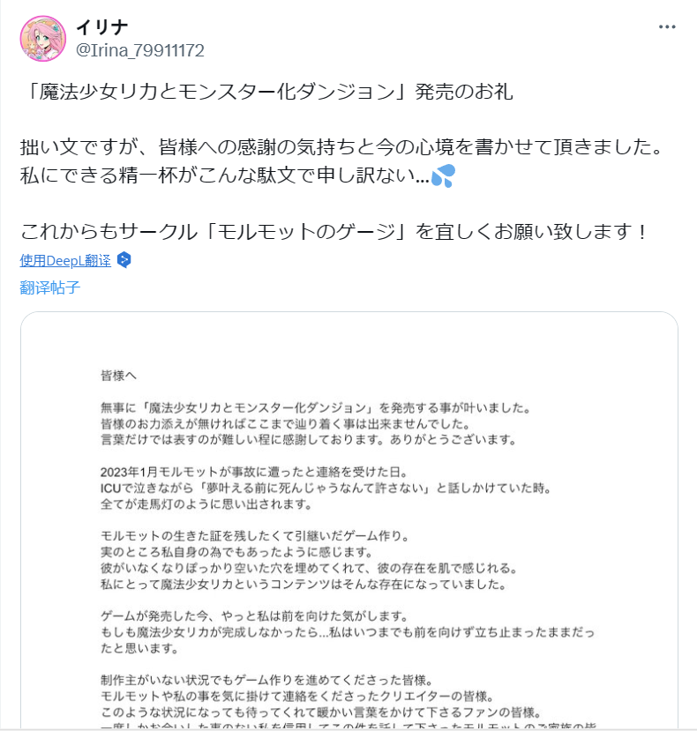The height and width of the screenshot is (731, 697).
Task: Click the イリナ profile avatar
Action: 43,39
